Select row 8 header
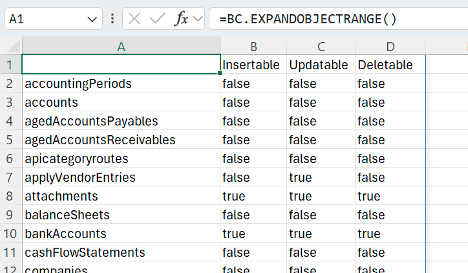The width and height of the screenshot is (468, 273). point(10,196)
